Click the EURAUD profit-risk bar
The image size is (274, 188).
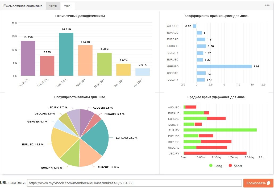(199, 33)
